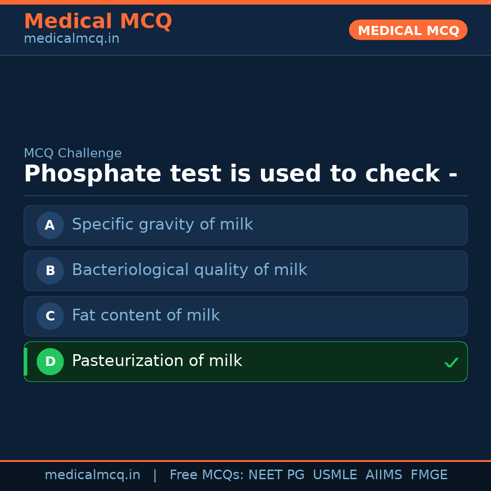Image resolution: width=491 pixels, height=491 pixels.
Task: Choose 'Fat content of milk' option
Action: (x=145, y=316)
